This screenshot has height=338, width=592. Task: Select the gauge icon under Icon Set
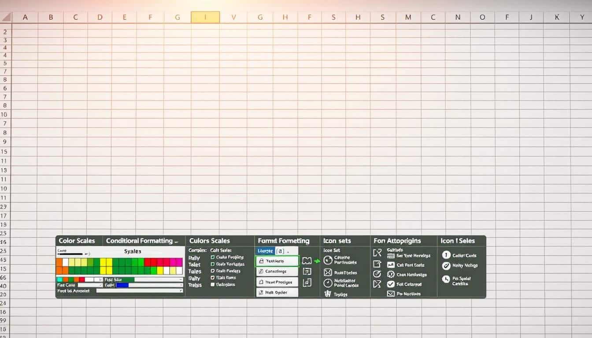328,283
